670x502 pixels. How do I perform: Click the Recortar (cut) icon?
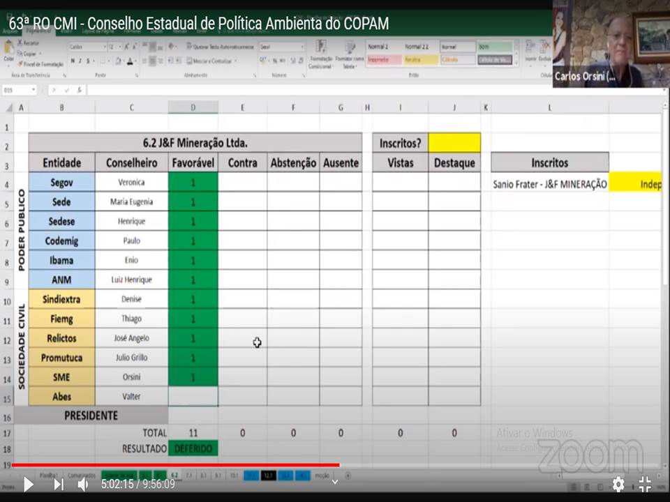(x=29, y=43)
